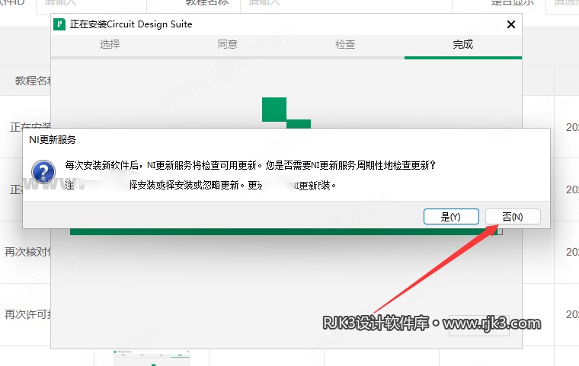Screen dimensions: 579x366
Task: Select the 同意 step tab
Action: coord(228,44)
